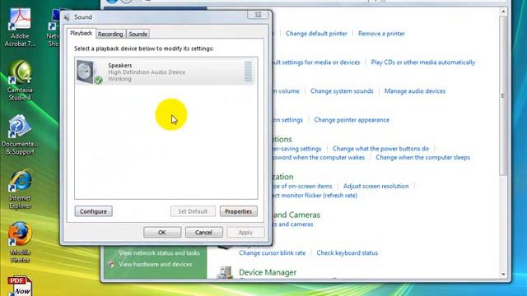Open the PDF Now desktop icon

pos(20,286)
